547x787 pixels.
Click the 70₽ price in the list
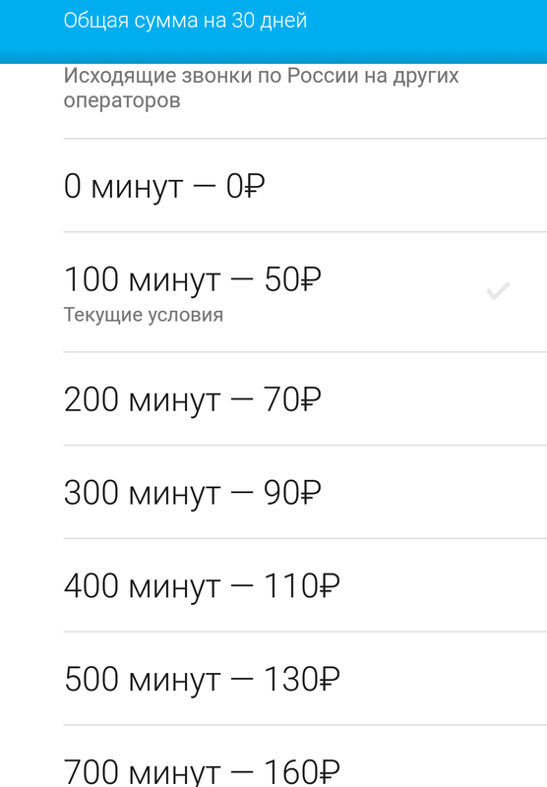[292, 399]
